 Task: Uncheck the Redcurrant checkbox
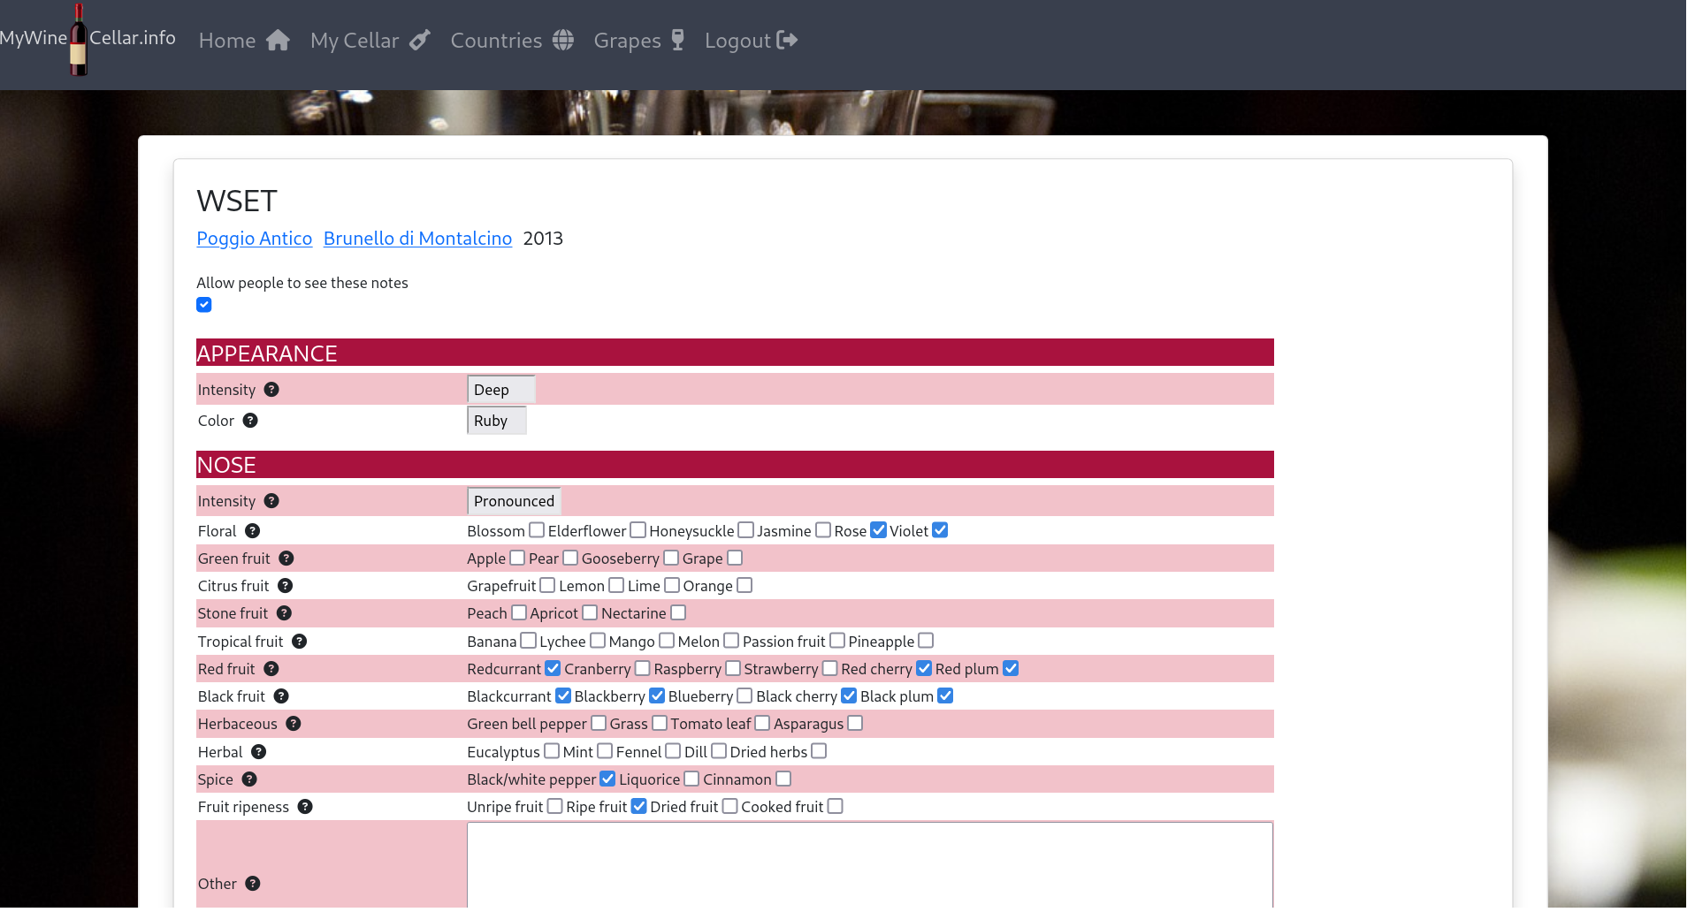[553, 669]
